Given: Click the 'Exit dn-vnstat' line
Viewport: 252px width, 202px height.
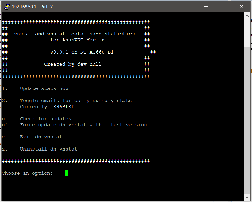Looking at the screenshot, I should (x=41, y=137).
